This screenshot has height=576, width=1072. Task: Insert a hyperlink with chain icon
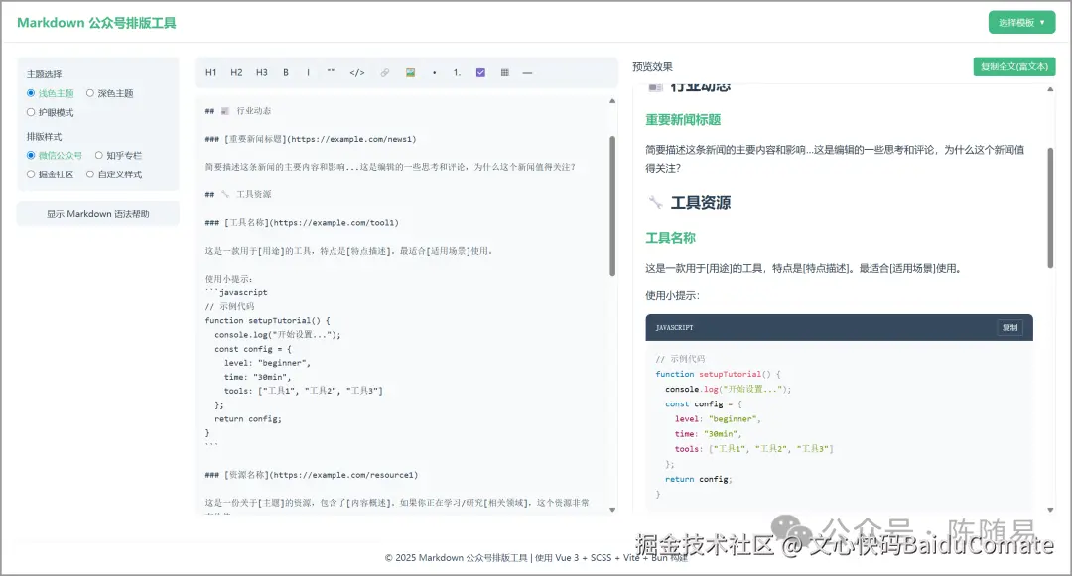click(385, 73)
